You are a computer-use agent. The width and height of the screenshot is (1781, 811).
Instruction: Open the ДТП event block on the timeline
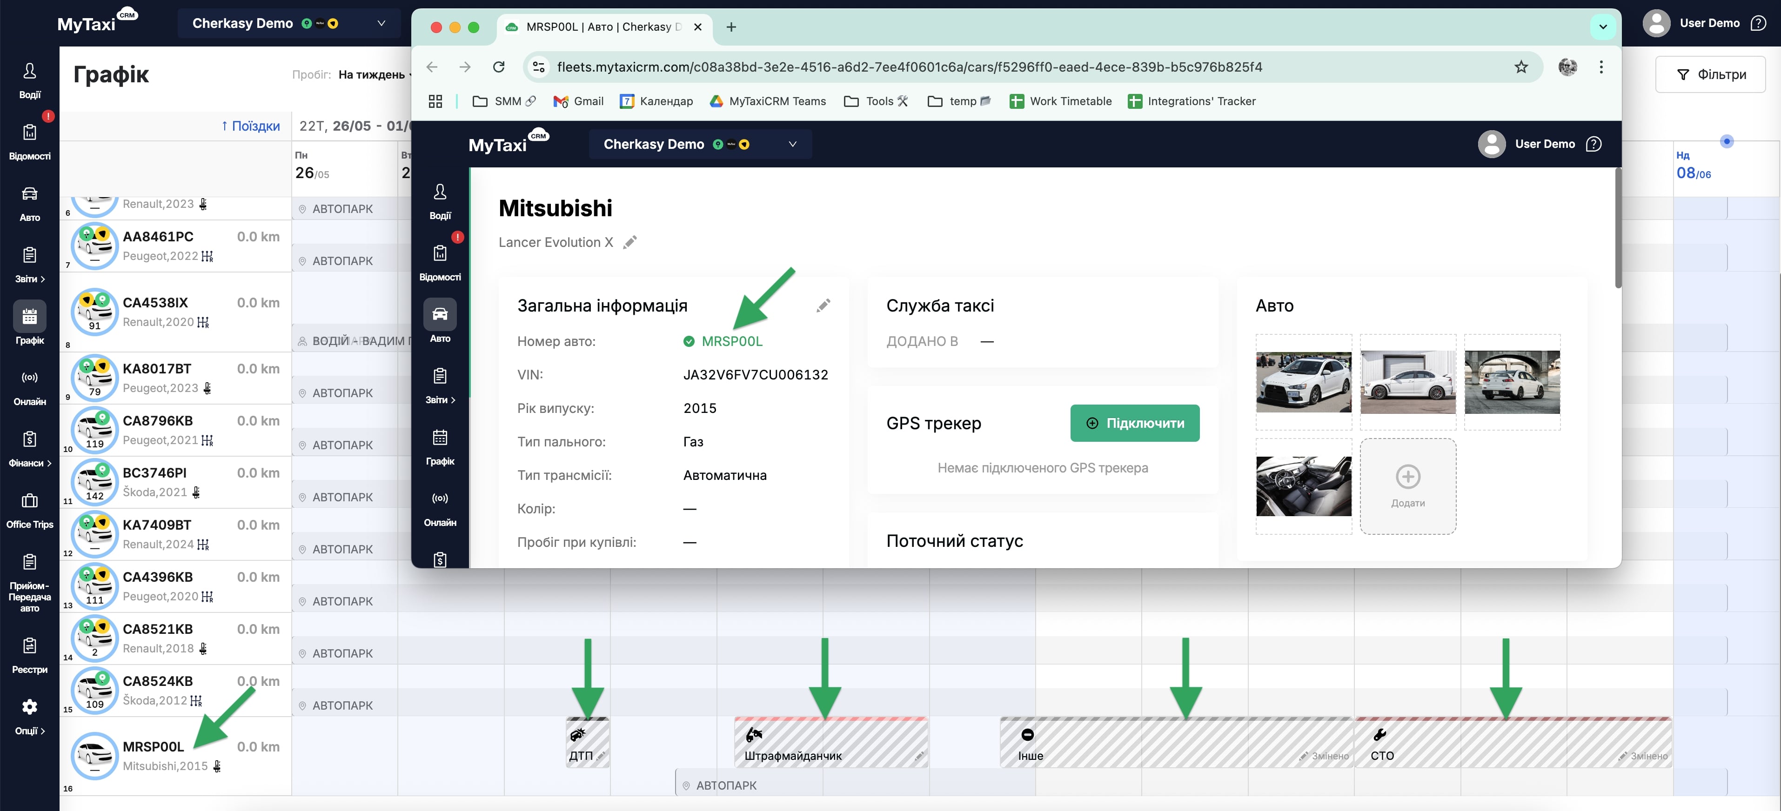587,743
